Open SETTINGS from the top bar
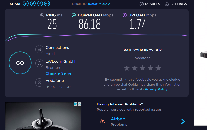 click(176, 4)
